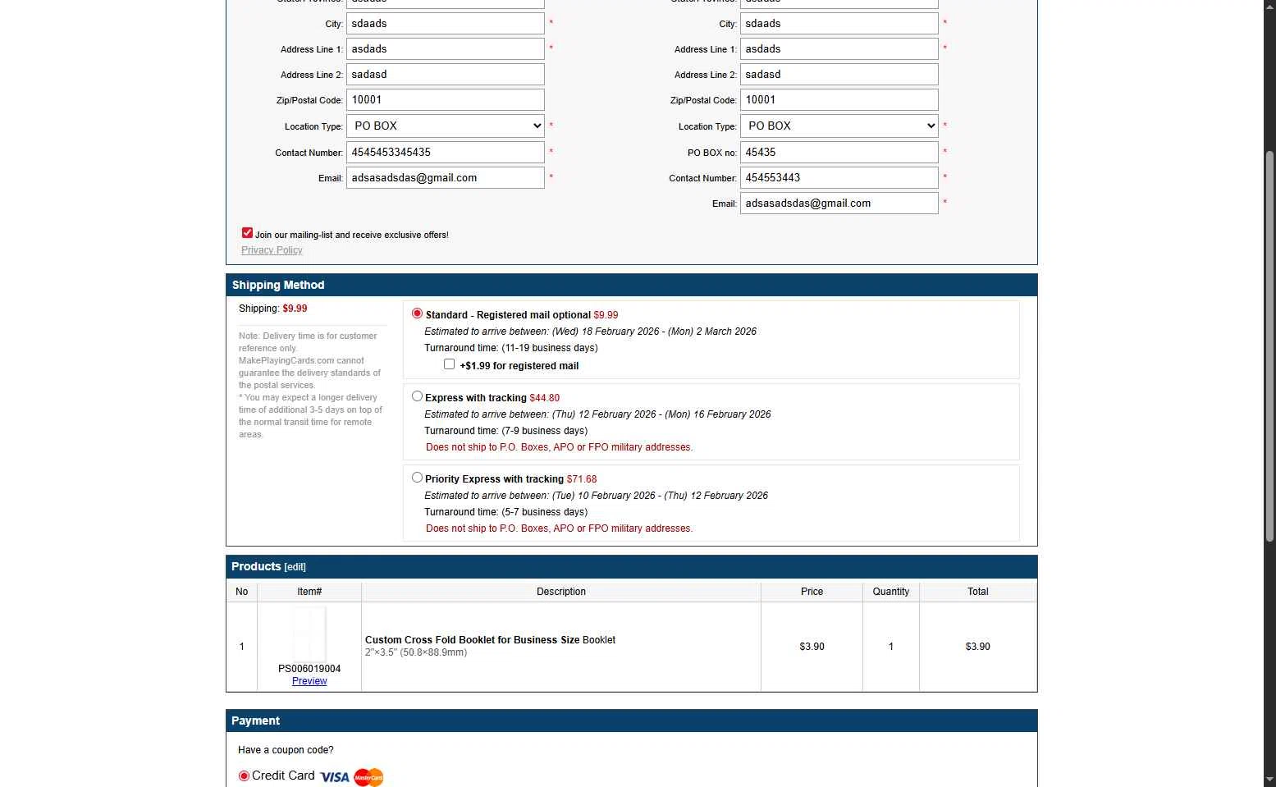Click the Description column header
The width and height of the screenshot is (1276, 787).
coord(561,592)
